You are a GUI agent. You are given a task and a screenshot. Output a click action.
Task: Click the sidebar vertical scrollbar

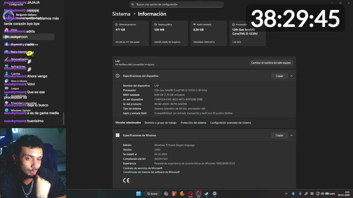point(64,119)
